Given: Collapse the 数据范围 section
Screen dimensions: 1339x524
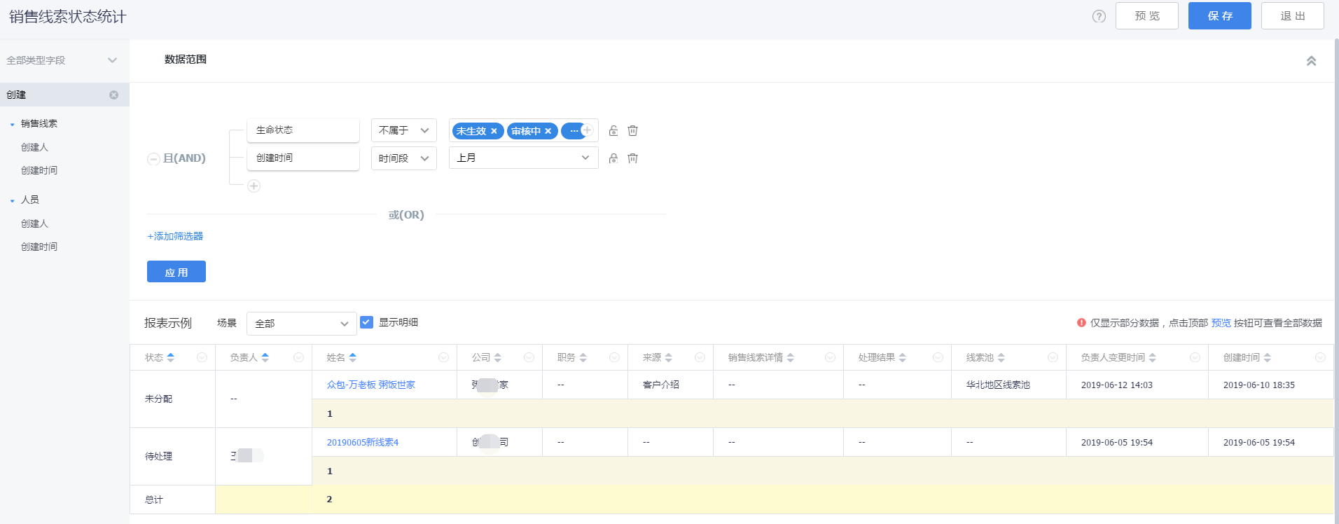Looking at the screenshot, I should coord(1311,61).
